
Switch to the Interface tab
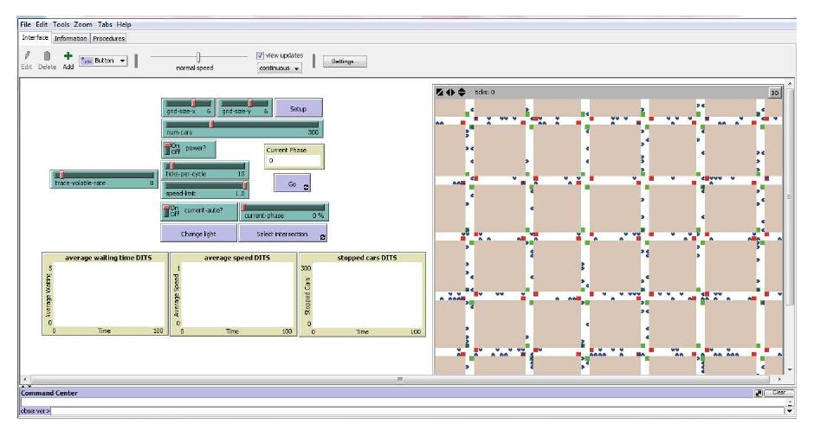tap(35, 38)
